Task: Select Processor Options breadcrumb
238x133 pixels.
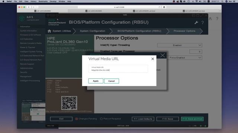Action: [184, 31]
